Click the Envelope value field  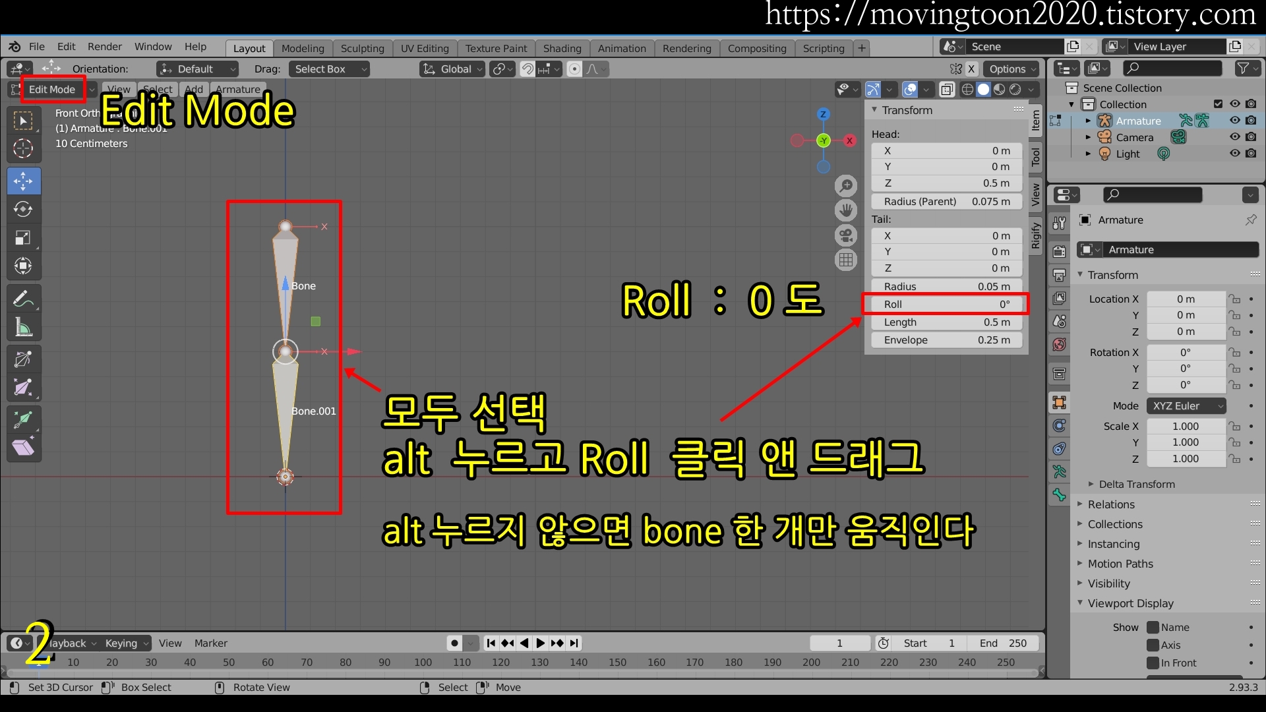tap(946, 340)
